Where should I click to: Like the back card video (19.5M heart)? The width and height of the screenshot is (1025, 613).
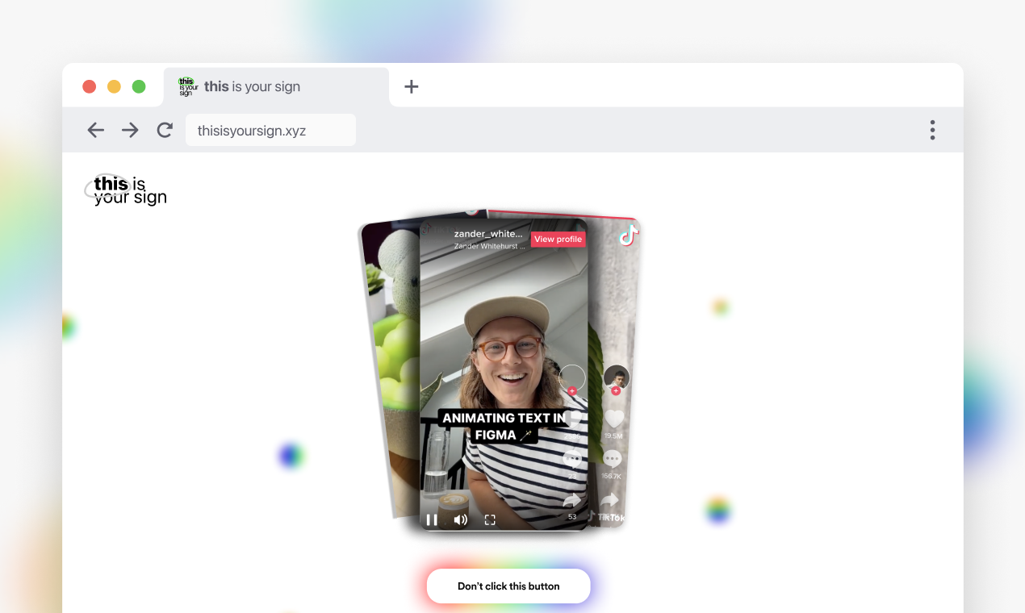[615, 419]
